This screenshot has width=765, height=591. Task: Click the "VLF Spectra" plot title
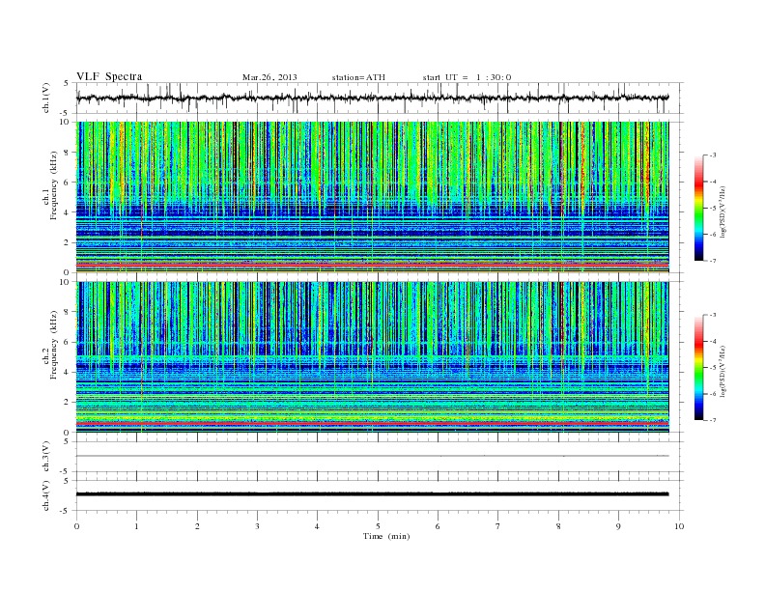tap(109, 76)
